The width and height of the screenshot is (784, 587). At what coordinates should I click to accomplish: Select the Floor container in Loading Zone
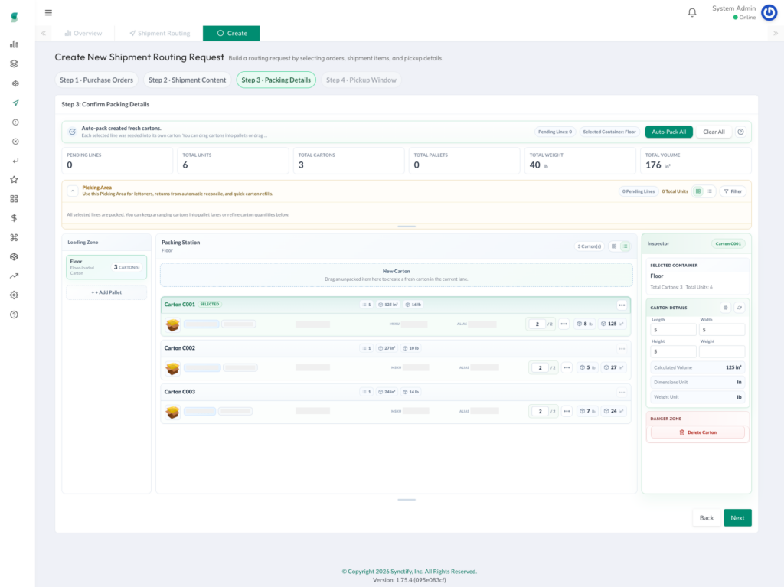point(106,267)
